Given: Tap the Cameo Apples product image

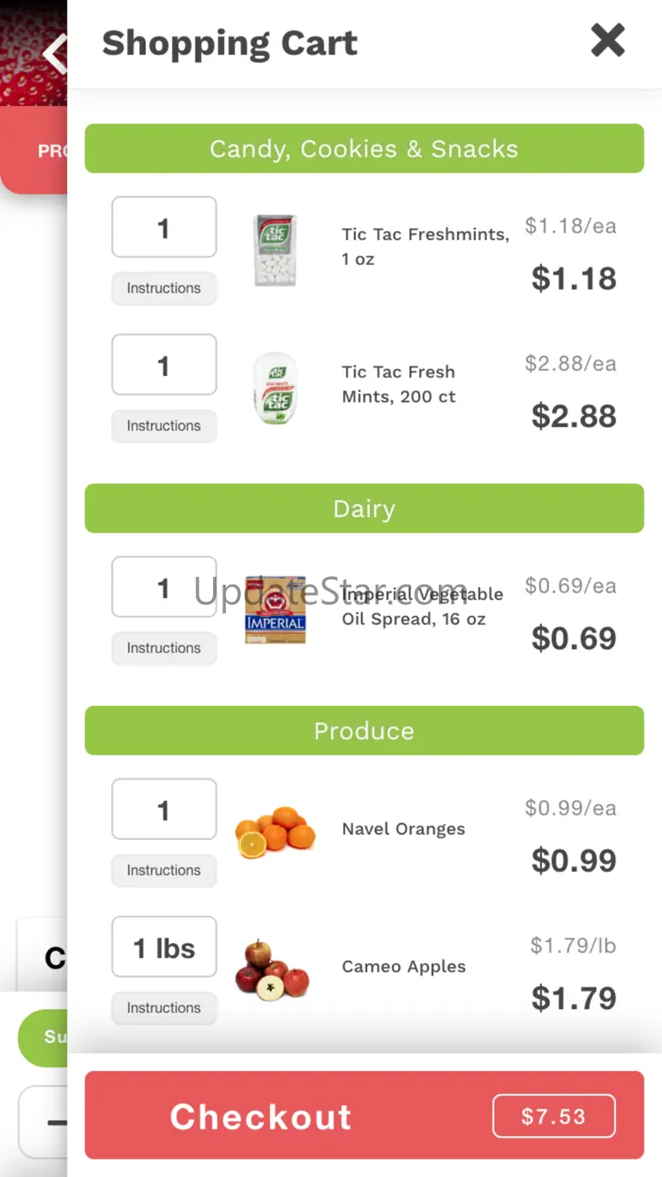Looking at the screenshot, I should [273, 968].
